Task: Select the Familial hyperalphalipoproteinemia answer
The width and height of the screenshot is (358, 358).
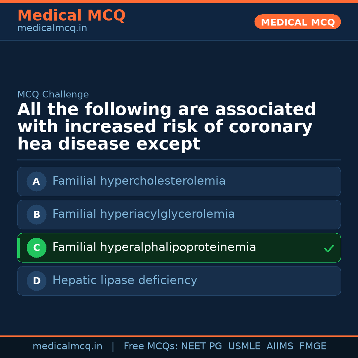Action: pyautogui.click(x=154, y=247)
